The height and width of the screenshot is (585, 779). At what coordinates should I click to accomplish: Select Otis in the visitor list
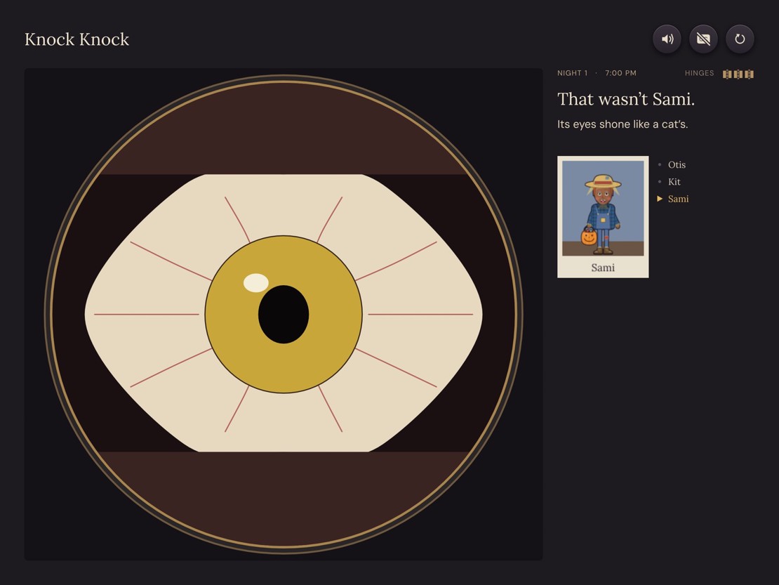[x=677, y=164]
